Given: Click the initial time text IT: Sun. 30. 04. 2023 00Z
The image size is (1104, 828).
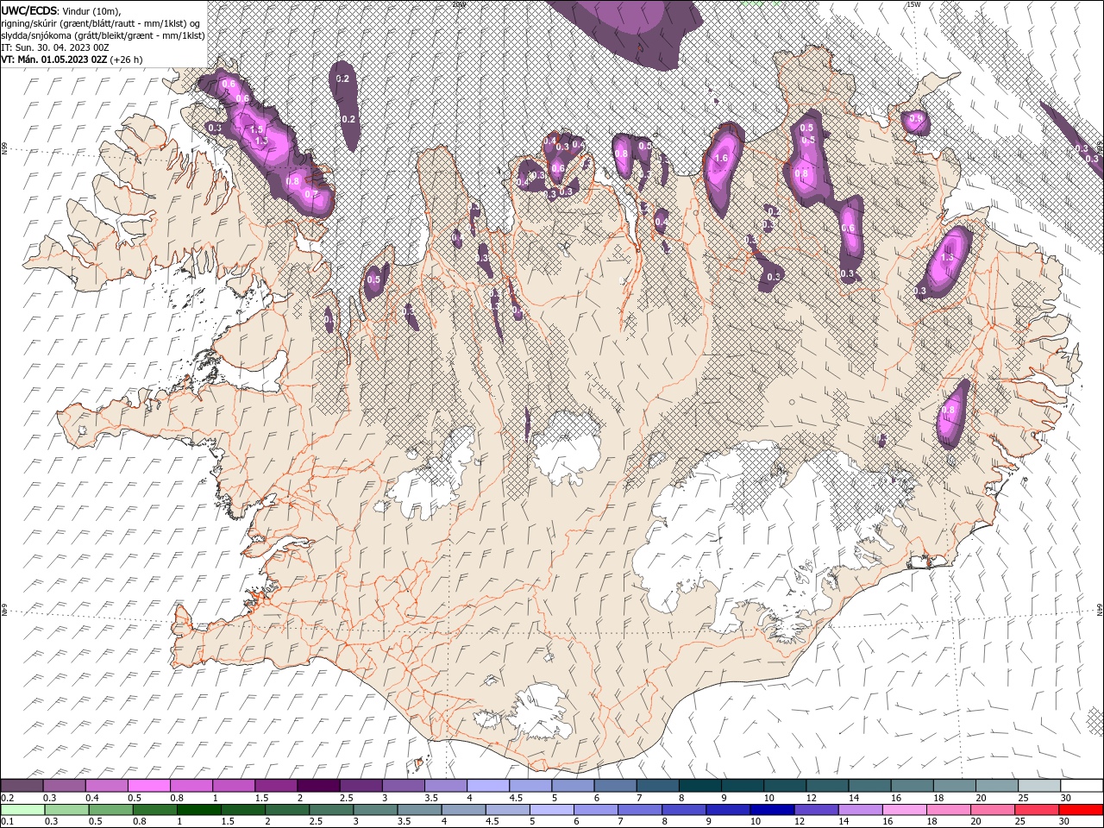Looking at the screenshot, I should (54, 47).
